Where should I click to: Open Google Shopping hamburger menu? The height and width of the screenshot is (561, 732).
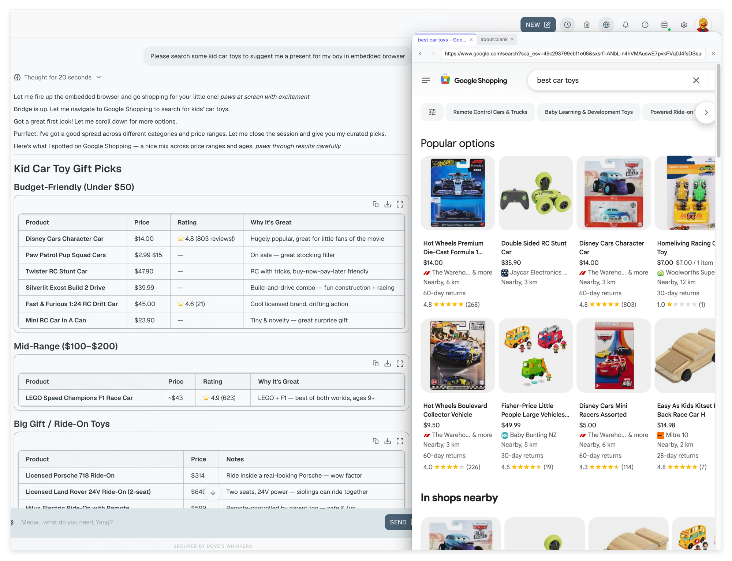[x=426, y=80]
